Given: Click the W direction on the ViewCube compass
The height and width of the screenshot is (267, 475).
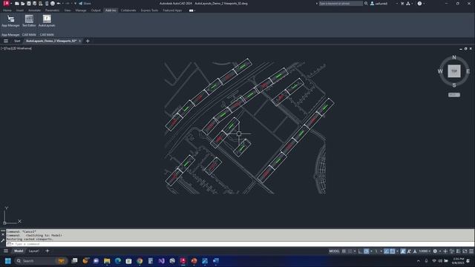Looking at the screenshot, I should (x=440, y=71).
